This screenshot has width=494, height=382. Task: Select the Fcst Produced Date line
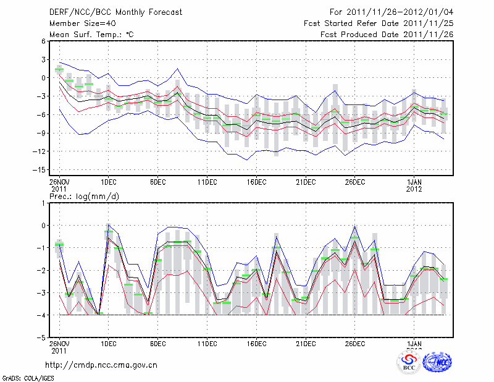(387, 35)
